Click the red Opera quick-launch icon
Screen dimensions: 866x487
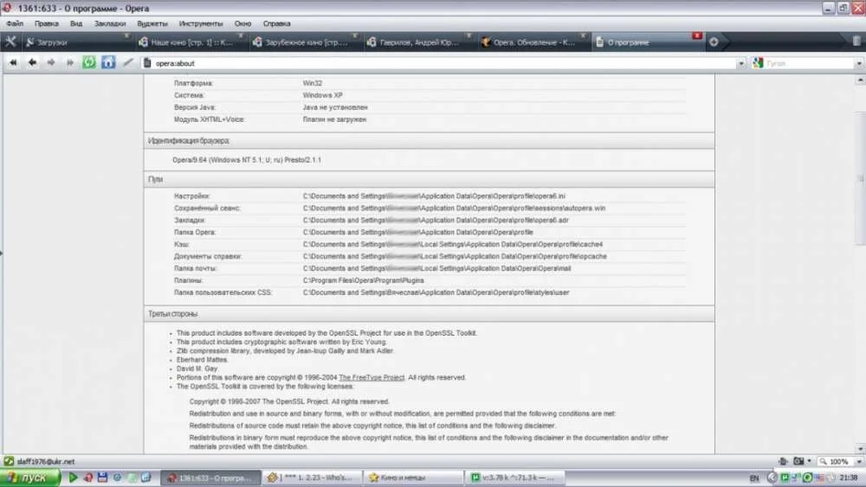pyautogui.click(x=87, y=477)
